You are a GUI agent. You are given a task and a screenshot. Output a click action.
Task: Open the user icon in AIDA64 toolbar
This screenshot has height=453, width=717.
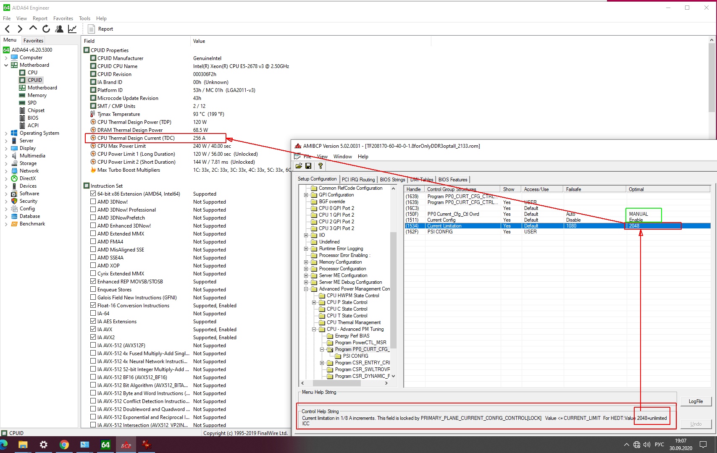click(59, 29)
